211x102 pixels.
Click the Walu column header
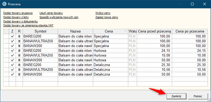click(x=133, y=31)
